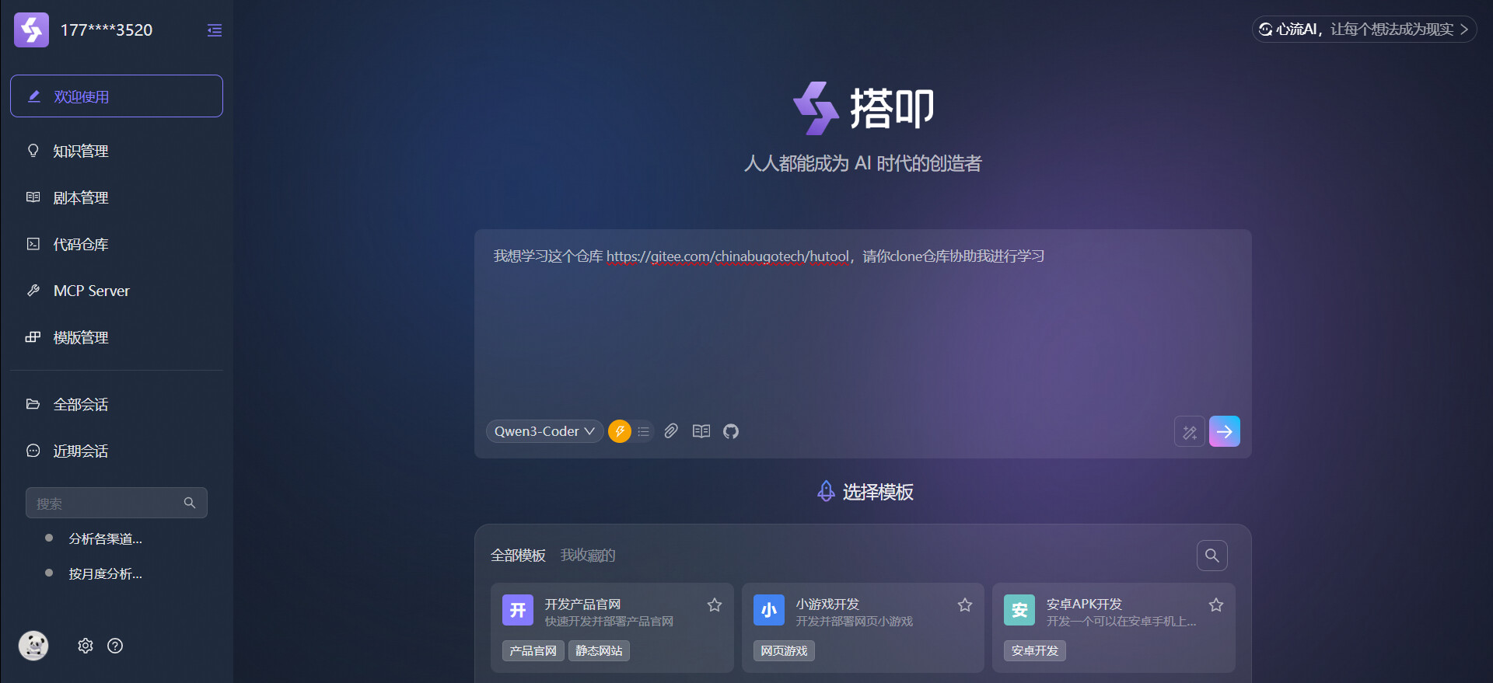Switch to 我收藏的 tab
1493x683 pixels.
pos(588,556)
